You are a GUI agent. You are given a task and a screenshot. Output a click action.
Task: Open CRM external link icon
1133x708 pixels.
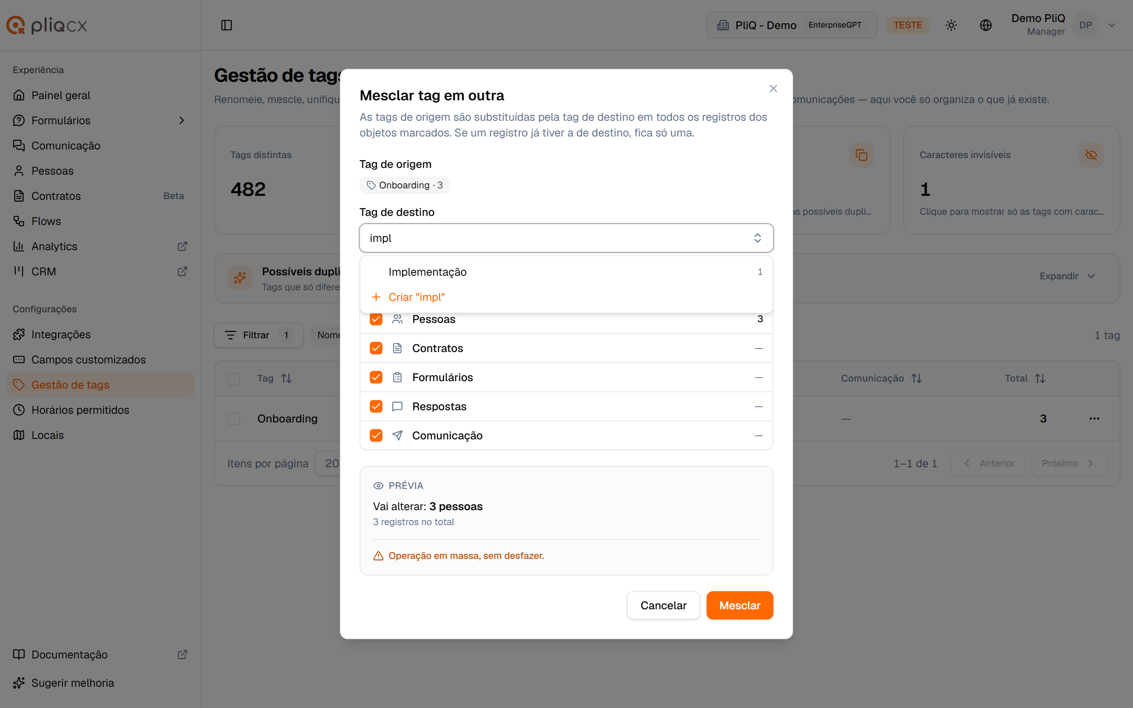183,271
